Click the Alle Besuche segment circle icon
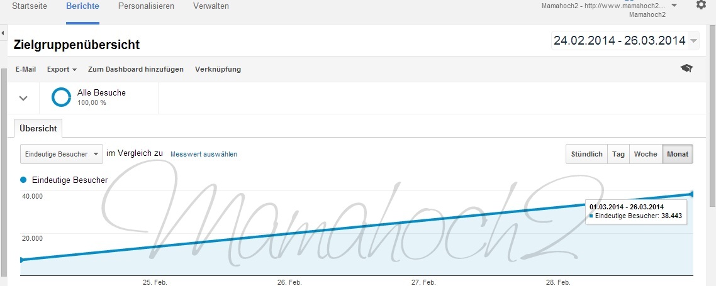Image resolution: width=716 pixels, height=286 pixels. point(61,97)
